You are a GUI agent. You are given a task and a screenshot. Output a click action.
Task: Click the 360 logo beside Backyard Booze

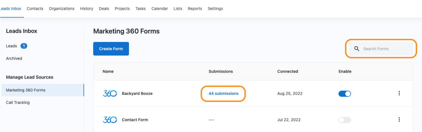(110, 93)
